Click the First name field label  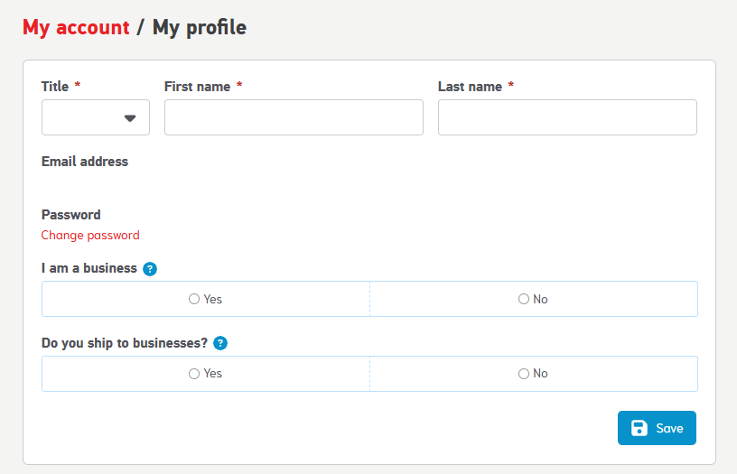pyautogui.click(x=198, y=87)
